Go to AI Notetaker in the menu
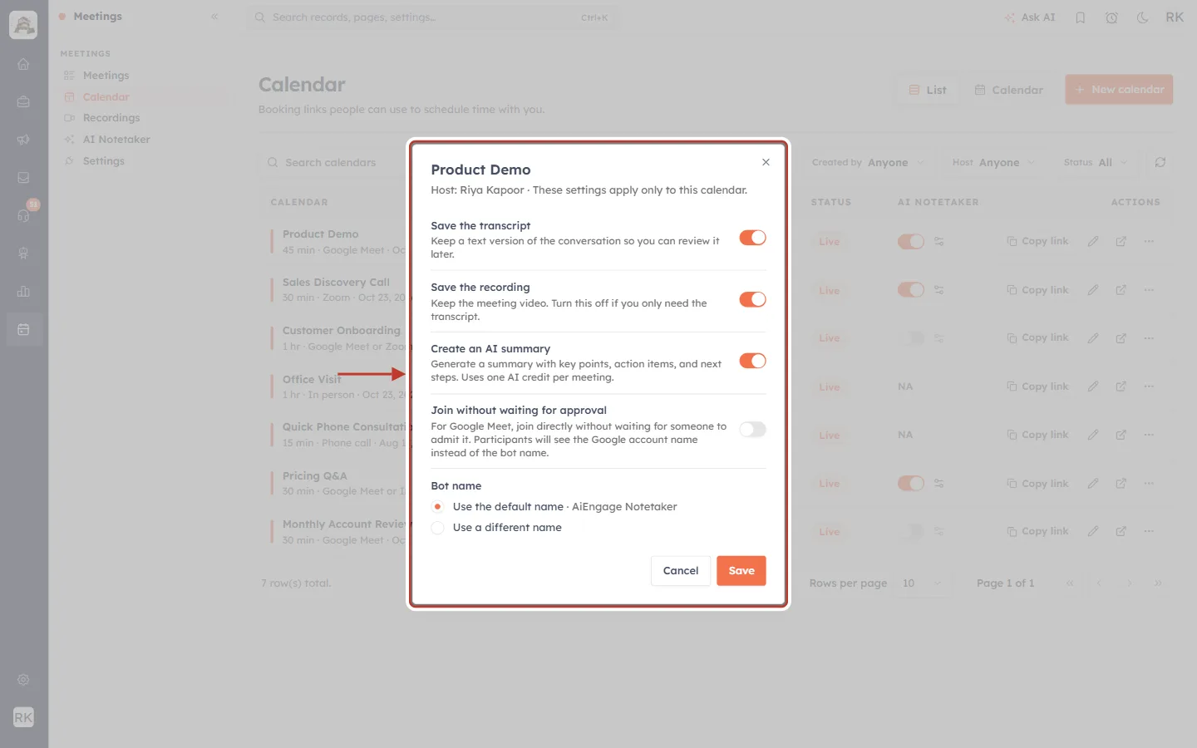This screenshot has width=1197, height=748. (x=116, y=140)
